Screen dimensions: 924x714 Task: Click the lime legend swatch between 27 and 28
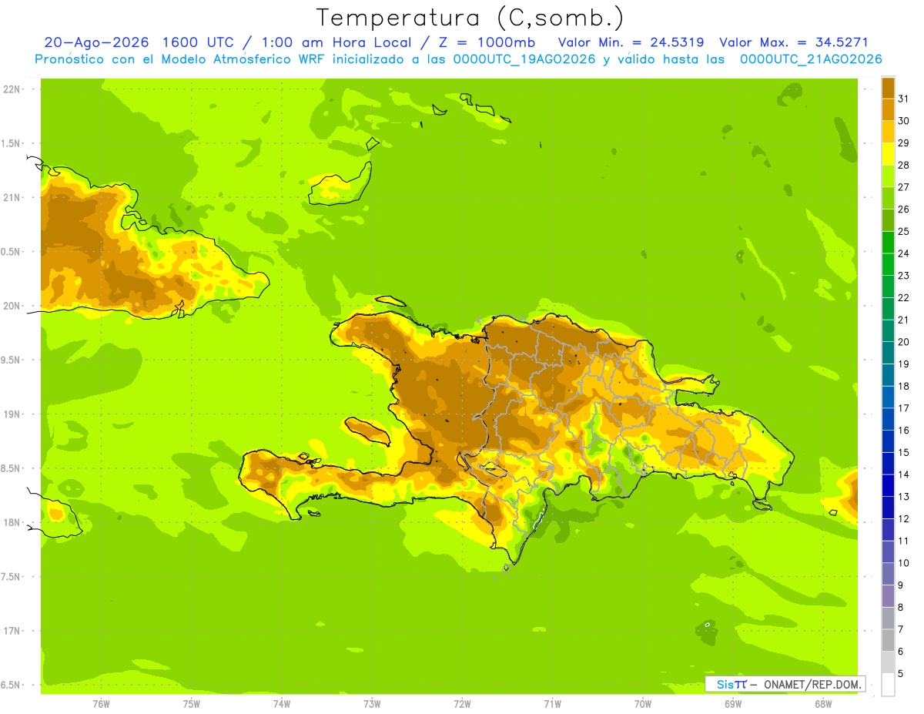coord(888,175)
